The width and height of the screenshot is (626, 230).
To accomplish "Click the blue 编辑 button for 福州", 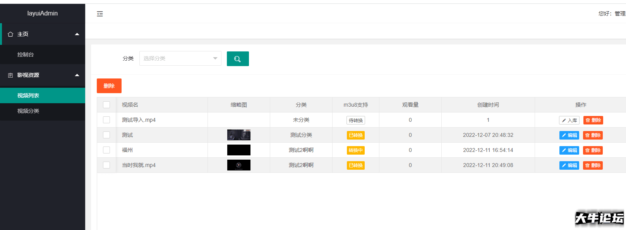I will 569,150.
